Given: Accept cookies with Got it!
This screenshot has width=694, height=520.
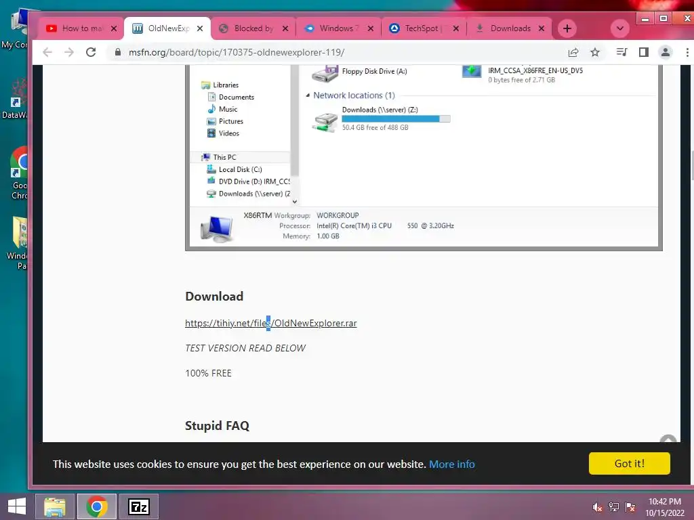Looking at the screenshot, I should click(x=630, y=463).
